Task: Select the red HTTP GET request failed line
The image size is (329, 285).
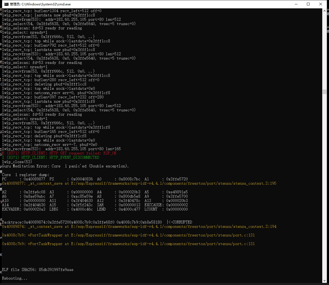Action: click(59, 153)
